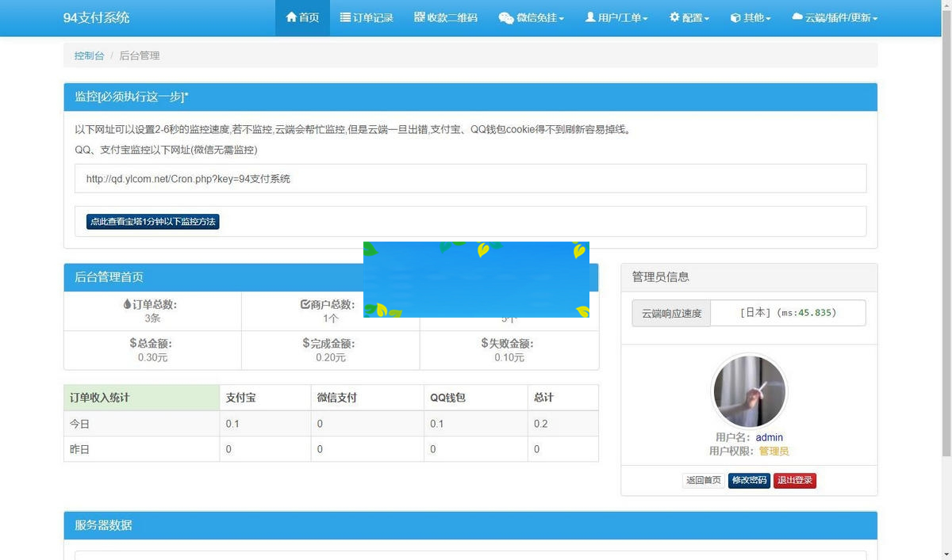Select the 首页 navigation tab
The width and height of the screenshot is (952, 560).
(302, 17)
